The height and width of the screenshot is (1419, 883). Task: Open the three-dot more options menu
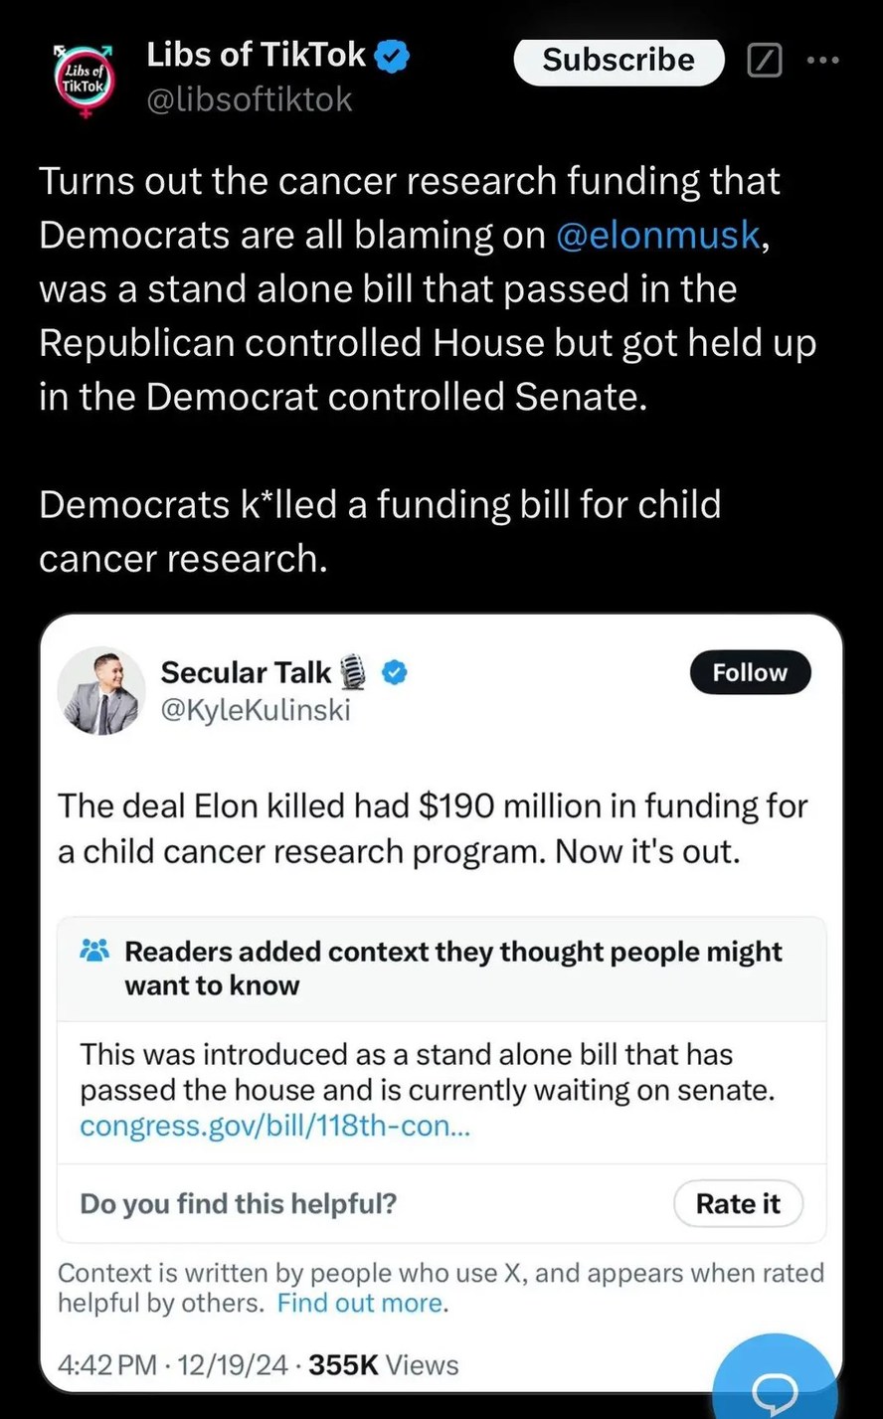point(823,61)
